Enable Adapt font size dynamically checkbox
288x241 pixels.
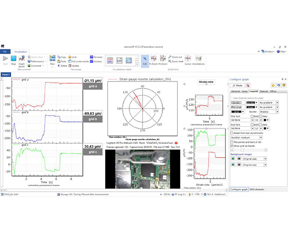tap(232, 133)
